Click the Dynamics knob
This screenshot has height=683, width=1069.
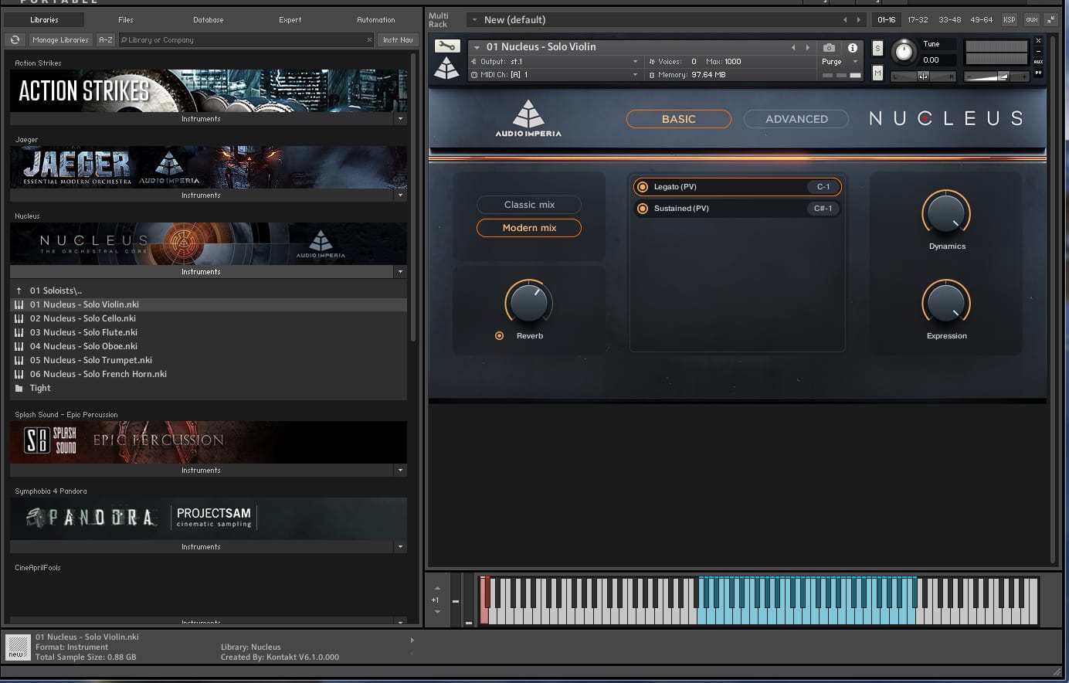click(946, 214)
